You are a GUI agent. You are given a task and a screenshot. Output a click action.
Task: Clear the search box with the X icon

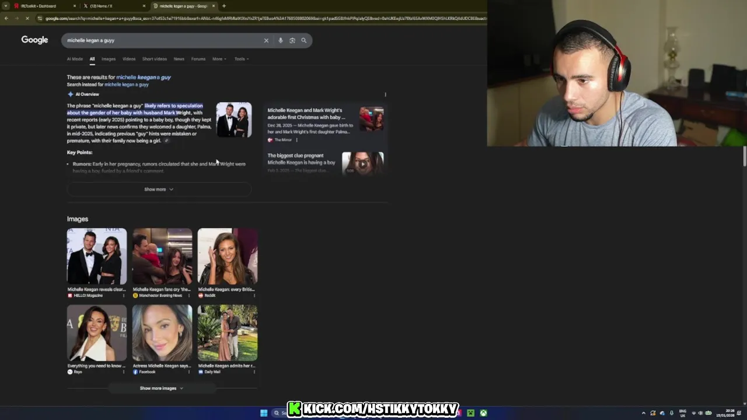266,40
